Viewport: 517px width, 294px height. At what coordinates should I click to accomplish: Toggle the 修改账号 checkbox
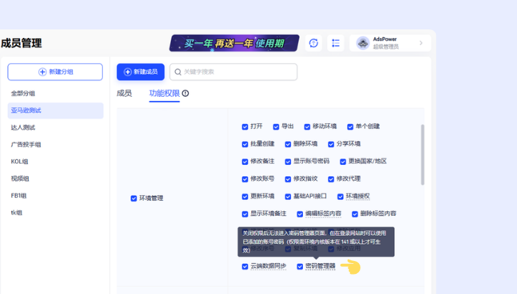click(x=245, y=179)
